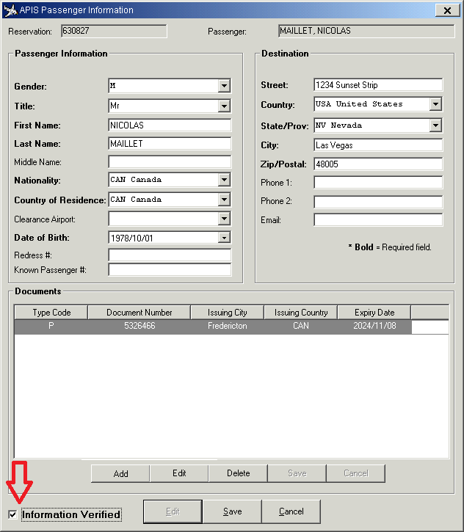Click the Street field
Image resolution: width=464 pixels, height=532 pixels.
coord(378,85)
